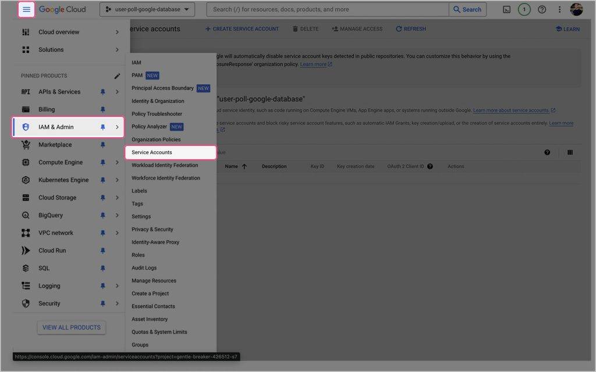Viewport: 596px width, 372px height.
Task: Open Organization Policies submenu item
Action: coord(156,139)
